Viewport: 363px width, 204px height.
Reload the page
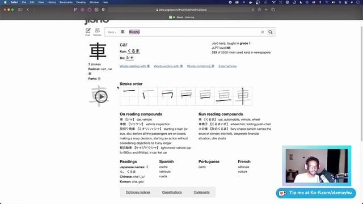pos(252,10)
